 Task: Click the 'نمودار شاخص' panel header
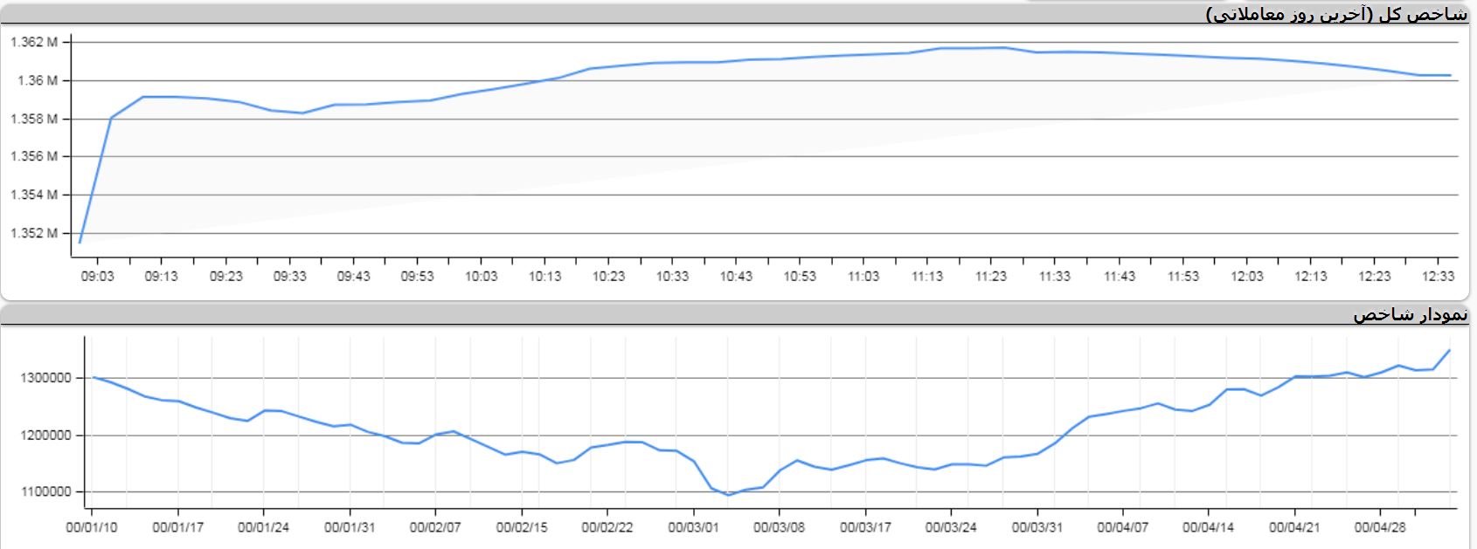coord(1410,315)
